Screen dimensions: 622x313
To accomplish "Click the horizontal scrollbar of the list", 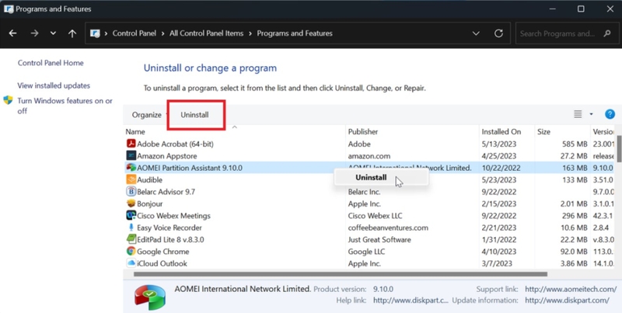I will click(x=341, y=274).
